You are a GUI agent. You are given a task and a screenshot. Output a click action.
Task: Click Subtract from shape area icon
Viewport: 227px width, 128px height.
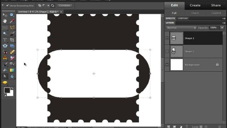44,6
